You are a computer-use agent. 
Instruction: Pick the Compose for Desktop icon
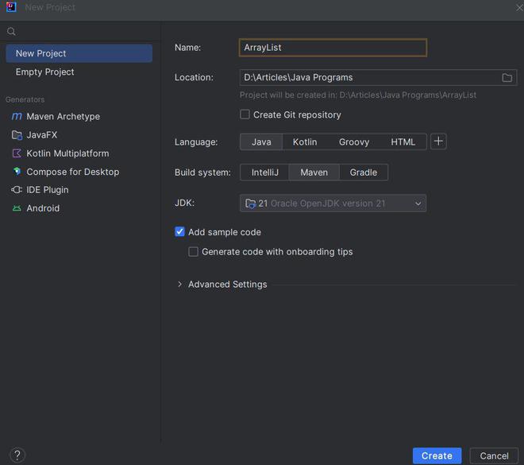17,172
